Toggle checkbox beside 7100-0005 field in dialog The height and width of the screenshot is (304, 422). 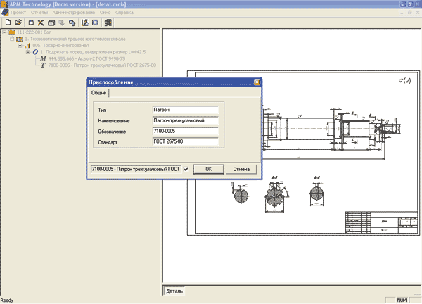pos(186,169)
